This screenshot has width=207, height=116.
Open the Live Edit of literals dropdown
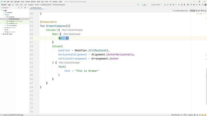181,11
